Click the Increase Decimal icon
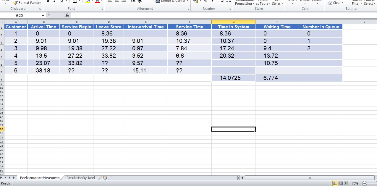Screen dimensions: 377x186 223,1
